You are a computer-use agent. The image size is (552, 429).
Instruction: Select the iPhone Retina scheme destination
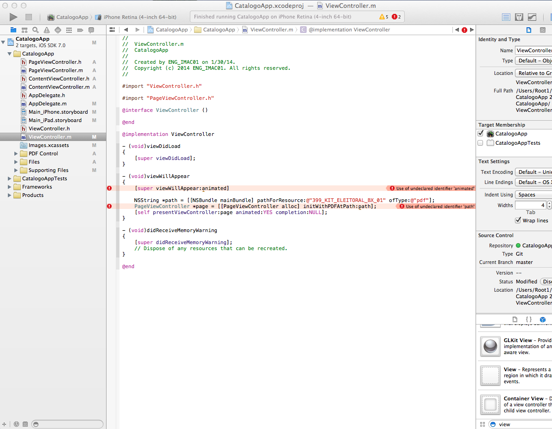pos(139,17)
